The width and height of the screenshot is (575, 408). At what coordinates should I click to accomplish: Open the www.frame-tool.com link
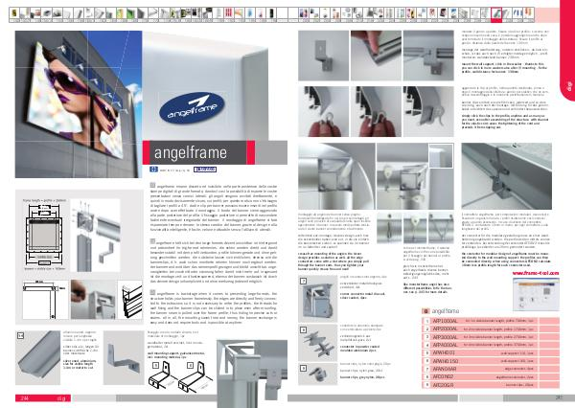tap(536, 273)
